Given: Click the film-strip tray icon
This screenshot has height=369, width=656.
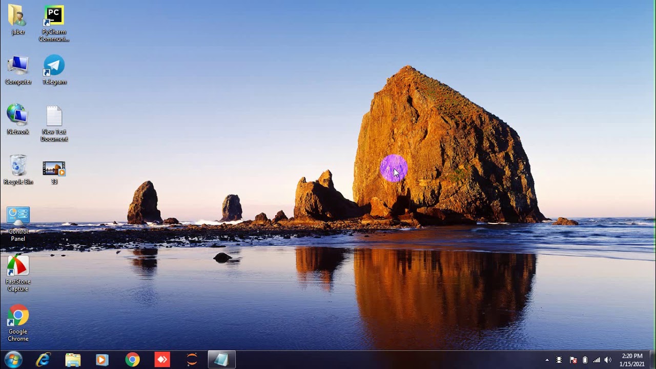Looking at the screenshot, I should click(x=559, y=360).
